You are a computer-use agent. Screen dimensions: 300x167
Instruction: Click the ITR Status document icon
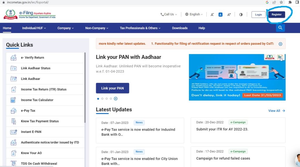tap(13, 89)
